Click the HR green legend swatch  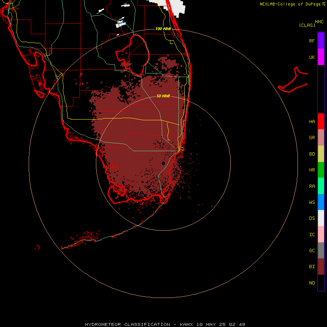point(321,170)
